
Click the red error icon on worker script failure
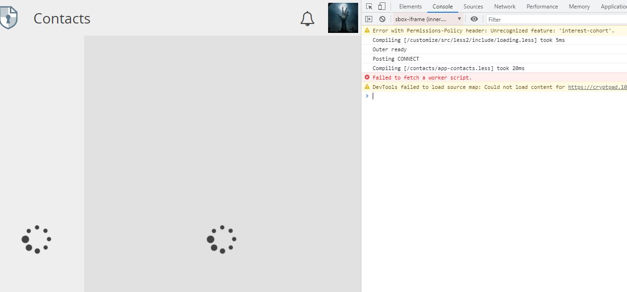[367, 77]
